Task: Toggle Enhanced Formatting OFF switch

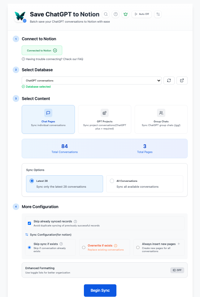Action: point(177,270)
